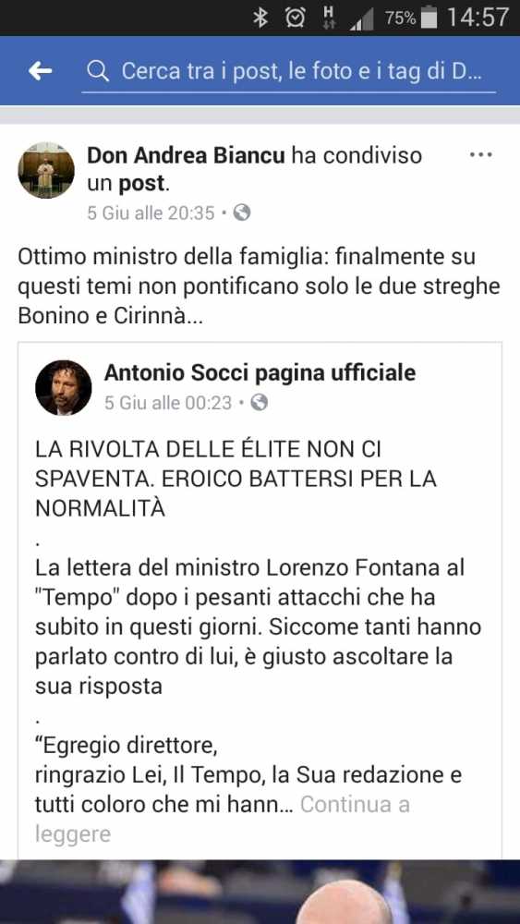This screenshot has height=924, width=520.
Task: Open Antonio Socci pagina ufficiale page link
Action: coord(260,372)
